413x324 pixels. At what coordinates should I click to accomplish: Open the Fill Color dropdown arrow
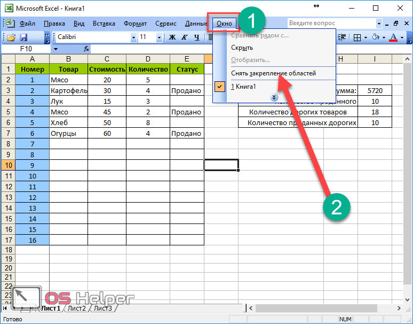coord(384,37)
